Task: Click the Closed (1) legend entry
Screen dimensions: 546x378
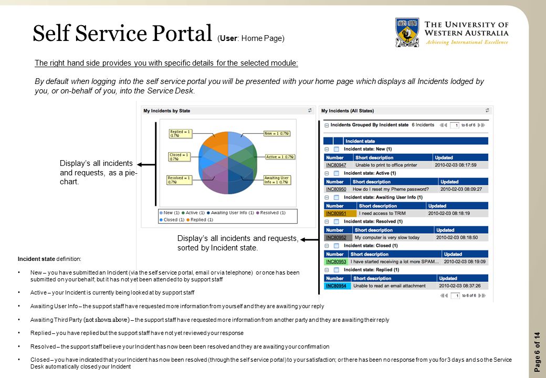Action: tap(172, 219)
